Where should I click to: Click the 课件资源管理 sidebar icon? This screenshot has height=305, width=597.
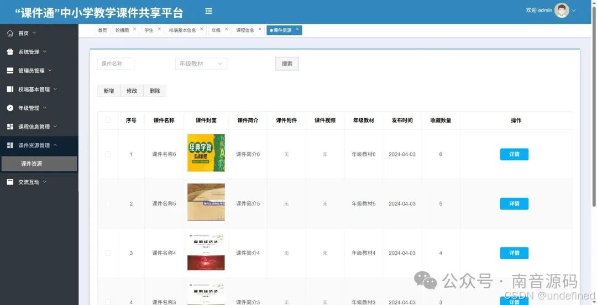coord(11,145)
